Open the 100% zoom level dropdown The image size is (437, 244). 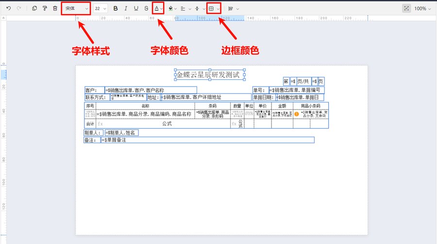point(422,9)
